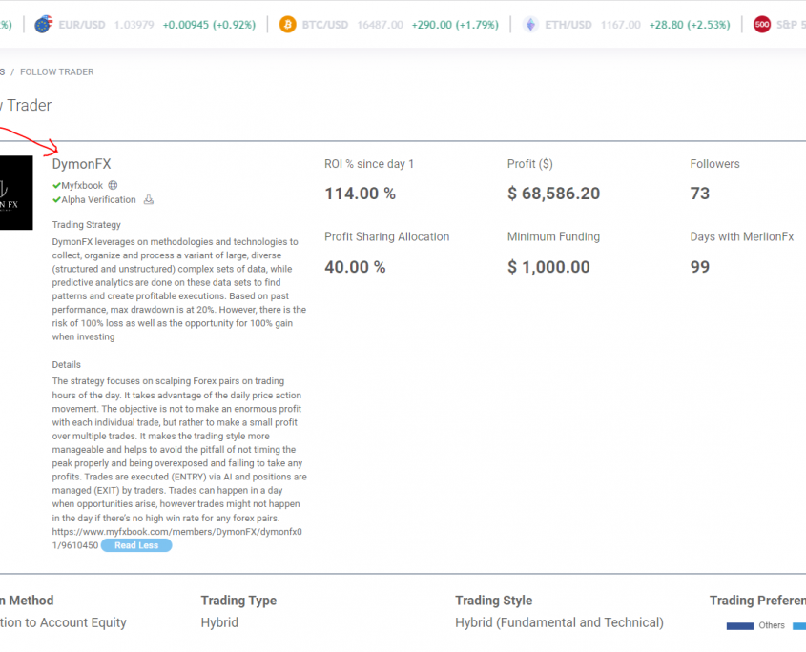Click the green checkmark beside Myfxbook

coord(56,185)
